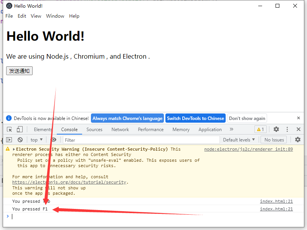
Task: Switch to the Sources tab
Action: 94,130
